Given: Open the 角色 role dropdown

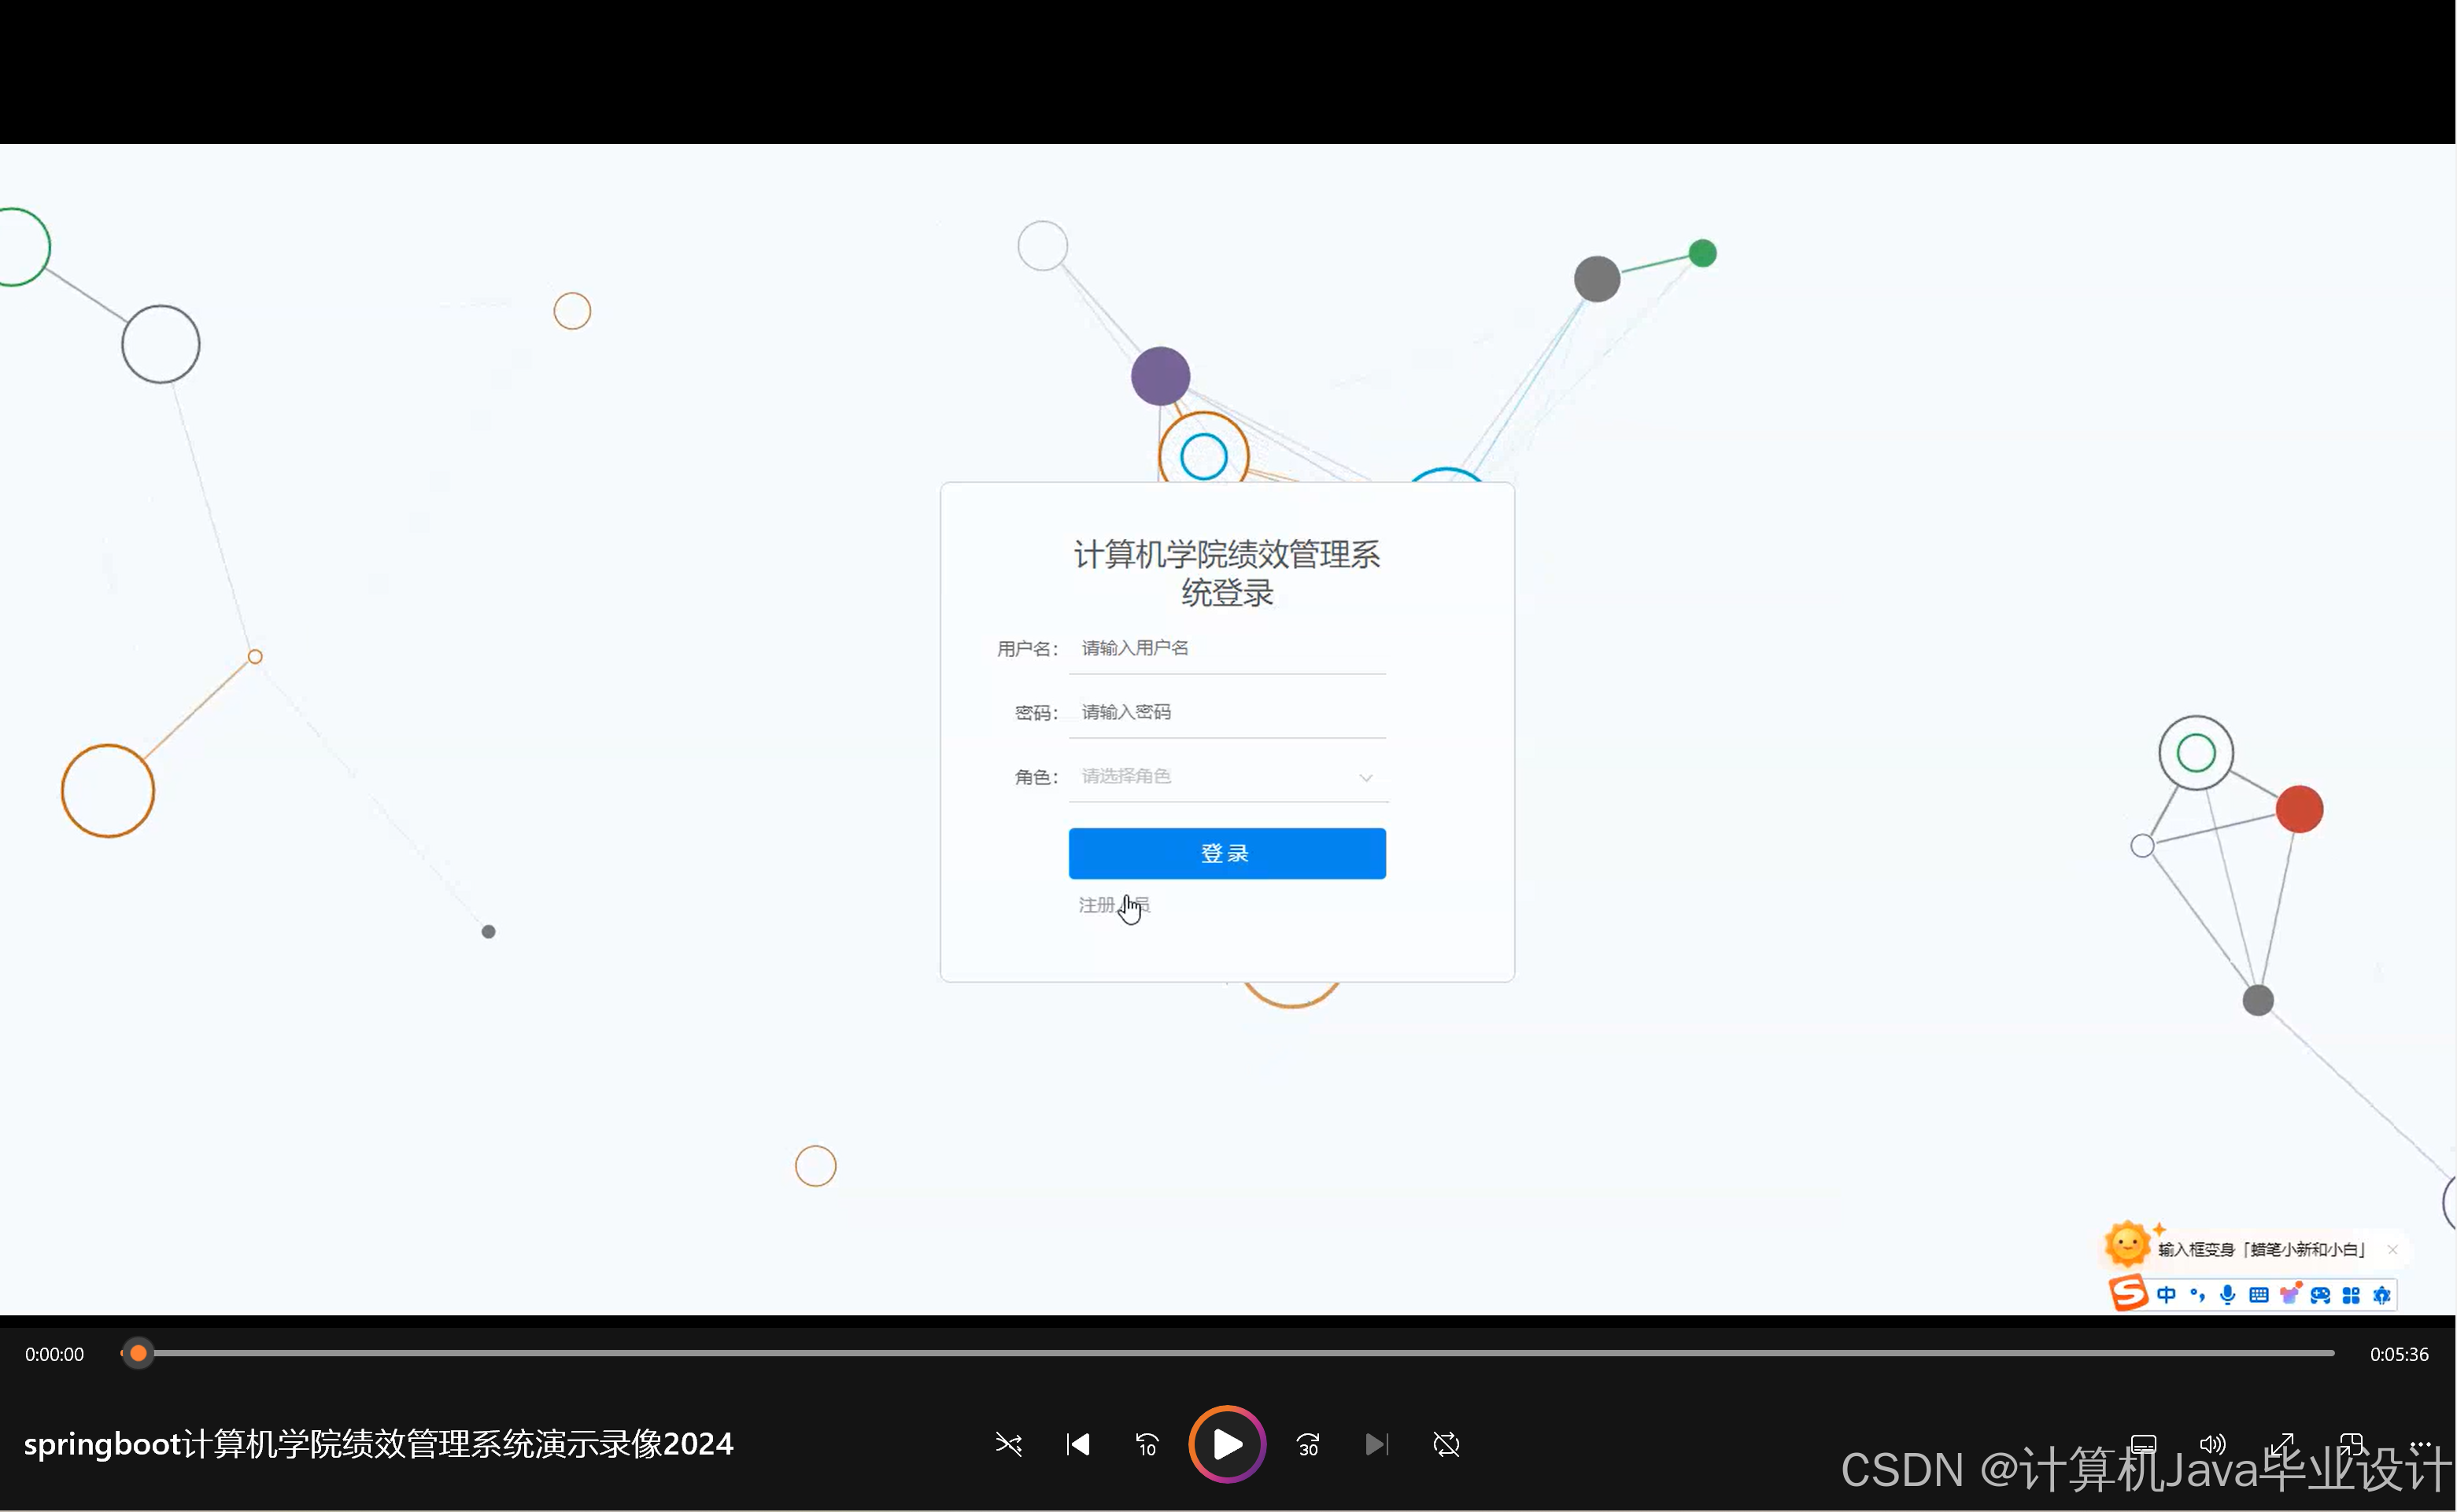Looking at the screenshot, I should coord(1228,776).
